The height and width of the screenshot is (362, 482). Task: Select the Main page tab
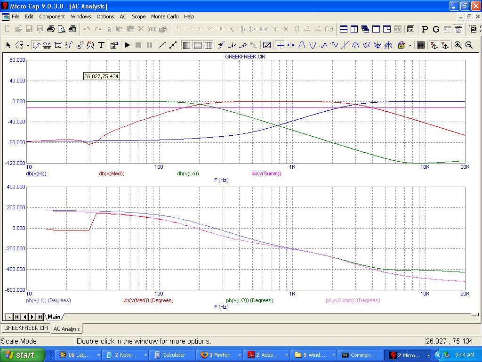tap(54, 317)
